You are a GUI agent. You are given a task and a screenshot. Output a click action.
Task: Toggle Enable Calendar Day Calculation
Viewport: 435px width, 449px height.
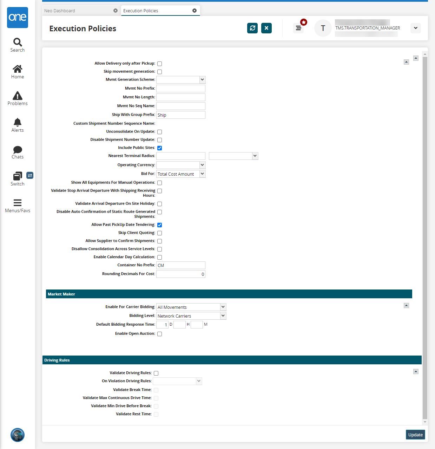[159, 258]
